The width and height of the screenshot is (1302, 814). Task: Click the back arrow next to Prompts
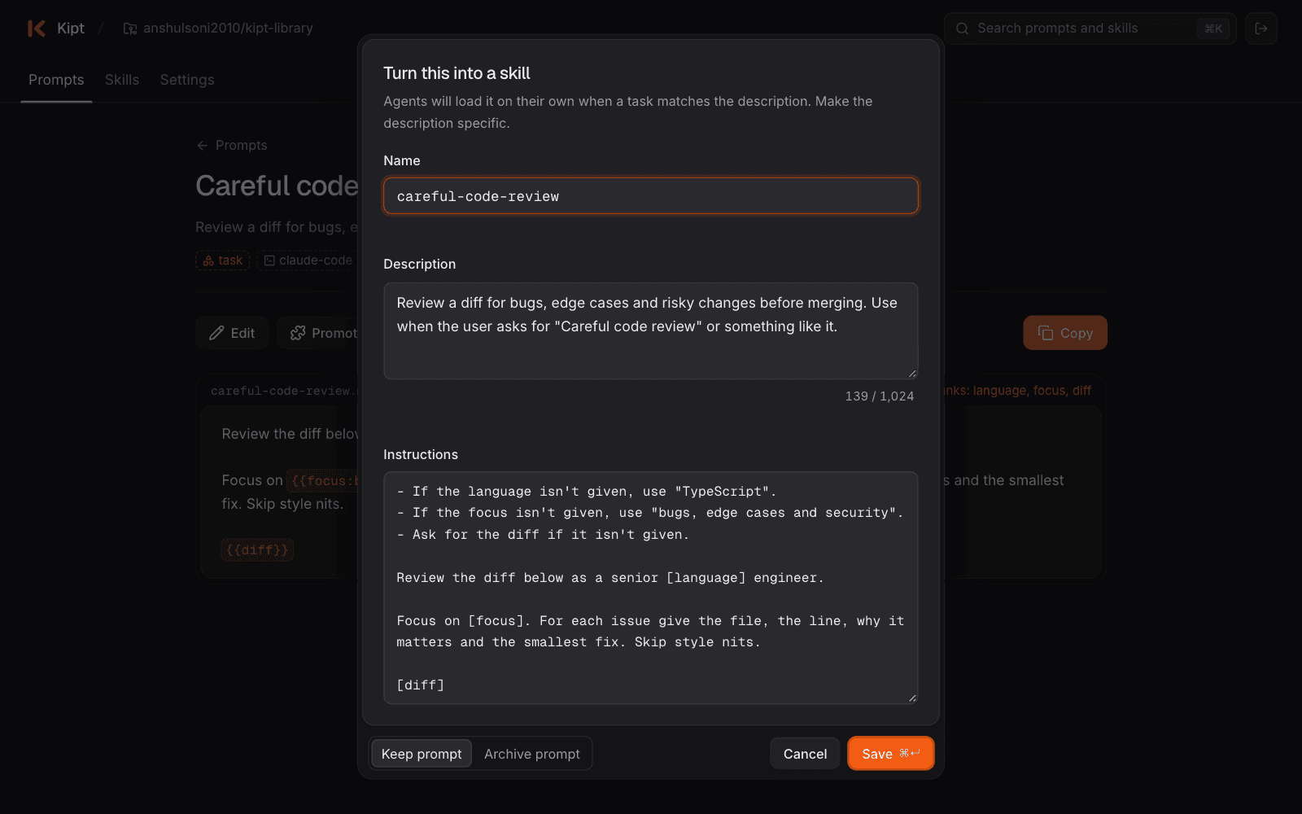click(202, 146)
